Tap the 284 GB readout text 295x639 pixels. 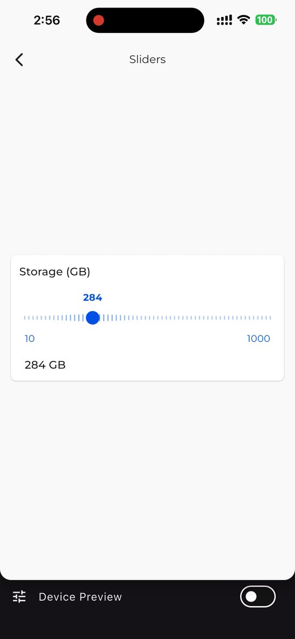pos(45,365)
